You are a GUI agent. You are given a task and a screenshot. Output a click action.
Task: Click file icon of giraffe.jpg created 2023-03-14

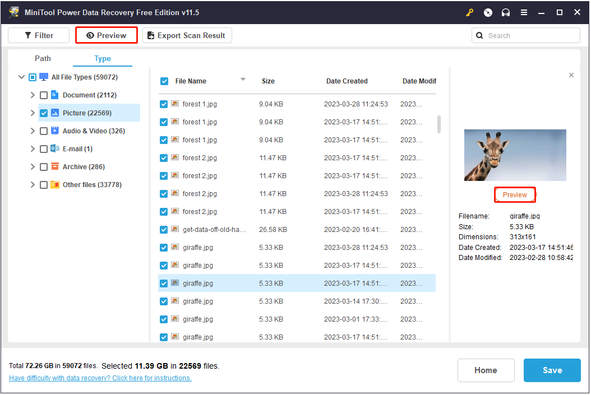[x=175, y=301]
